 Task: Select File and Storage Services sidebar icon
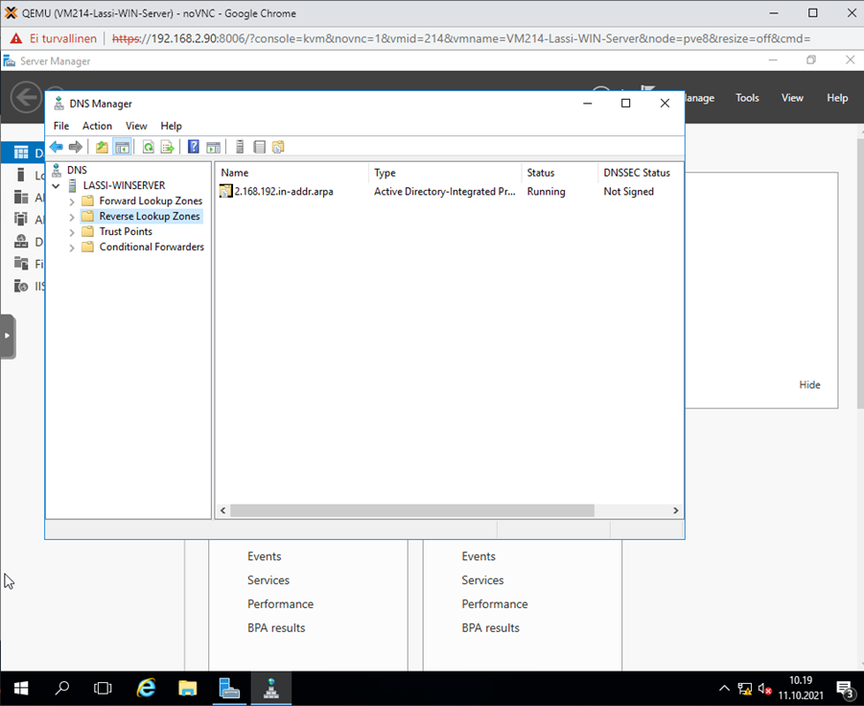[21, 264]
